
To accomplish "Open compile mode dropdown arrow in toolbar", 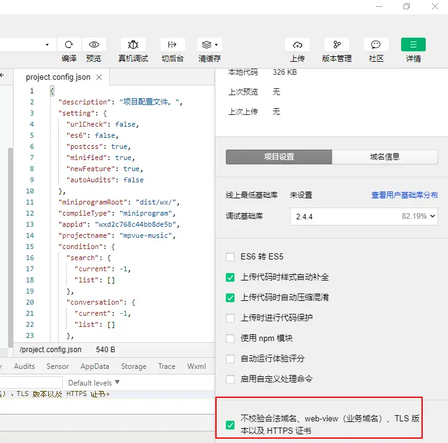I will click(47, 44).
